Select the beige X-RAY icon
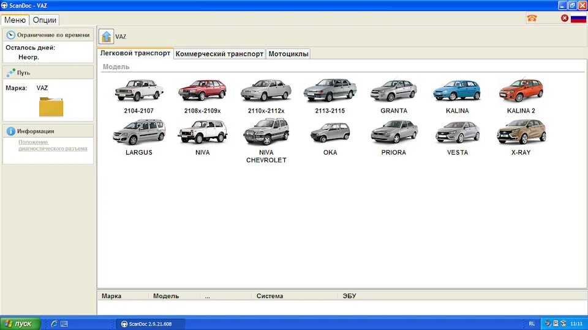 [x=521, y=132]
